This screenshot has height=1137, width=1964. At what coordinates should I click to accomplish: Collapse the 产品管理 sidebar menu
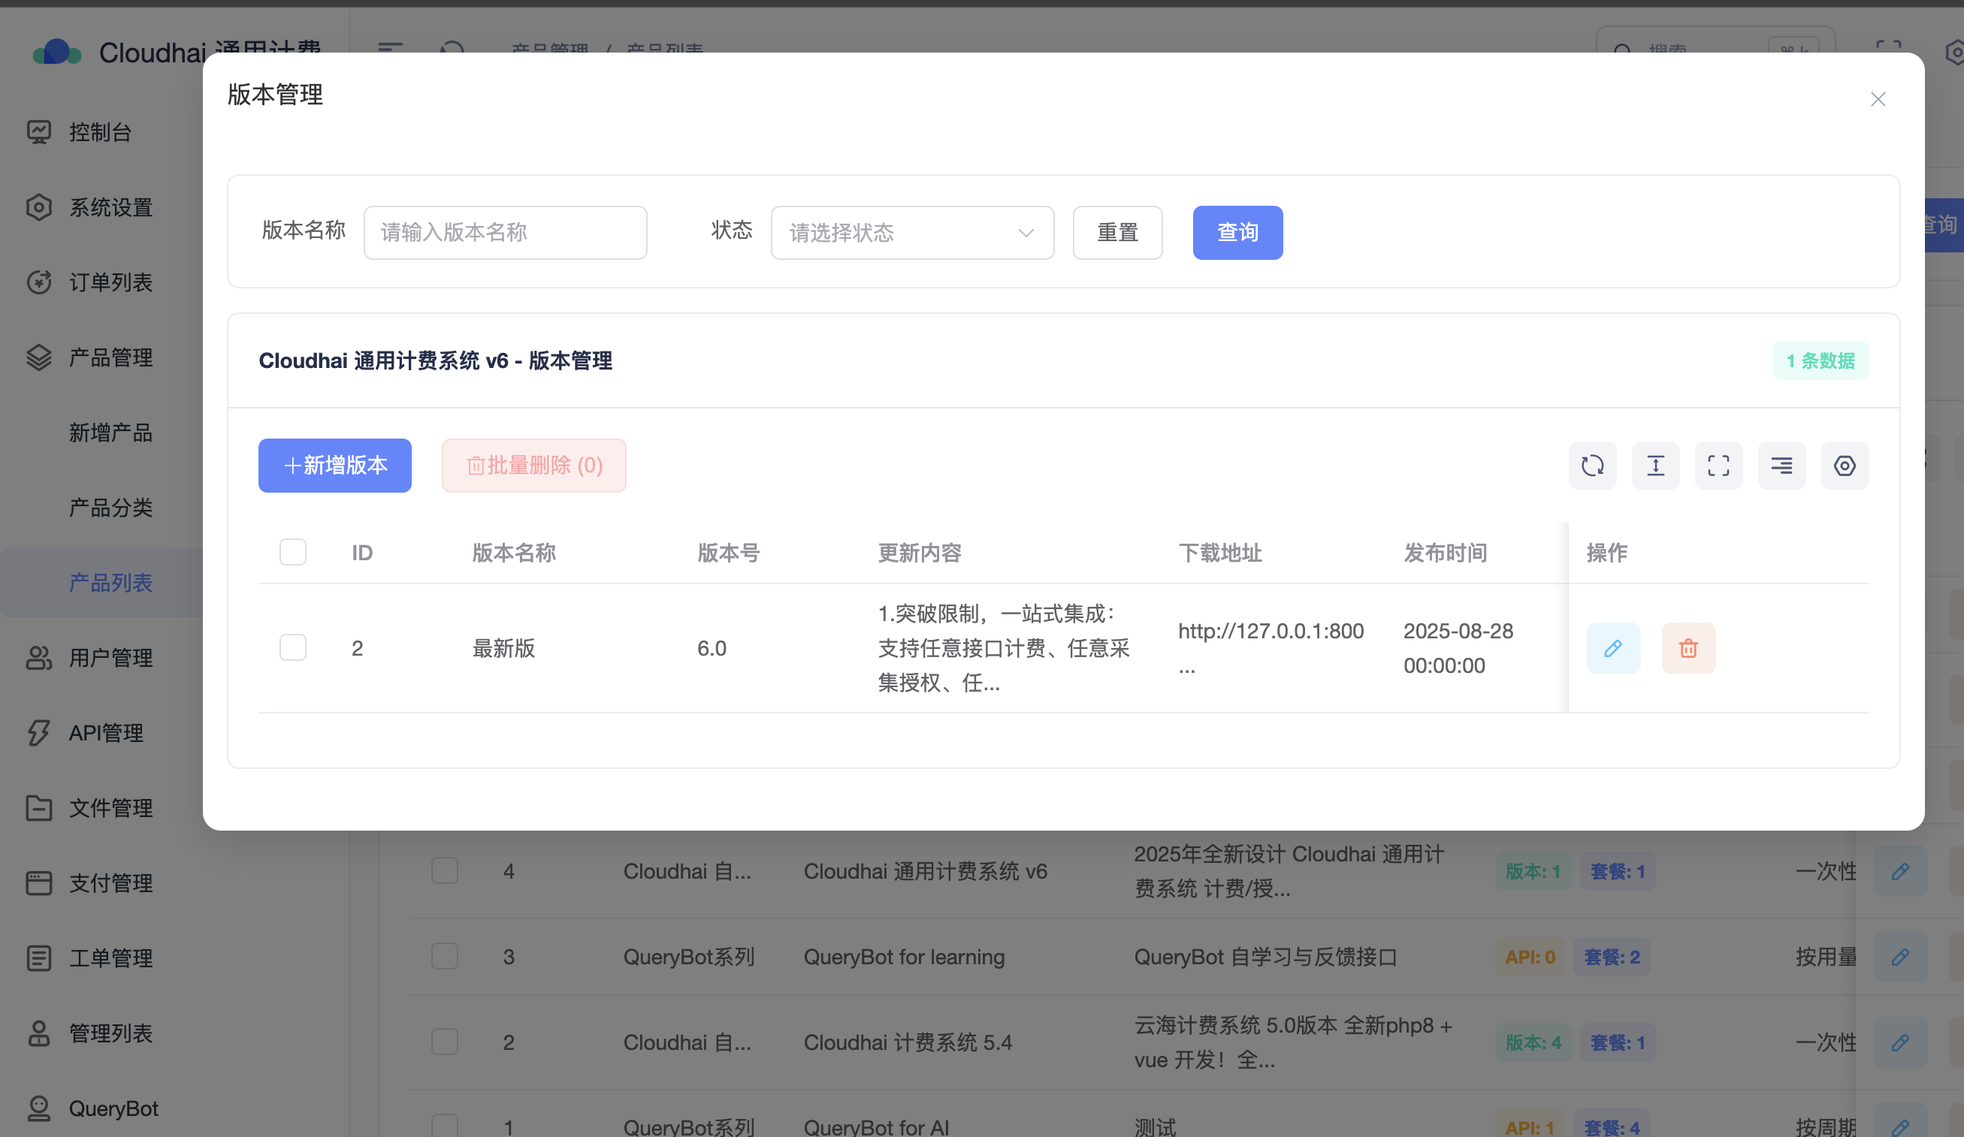(x=110, y=357)
